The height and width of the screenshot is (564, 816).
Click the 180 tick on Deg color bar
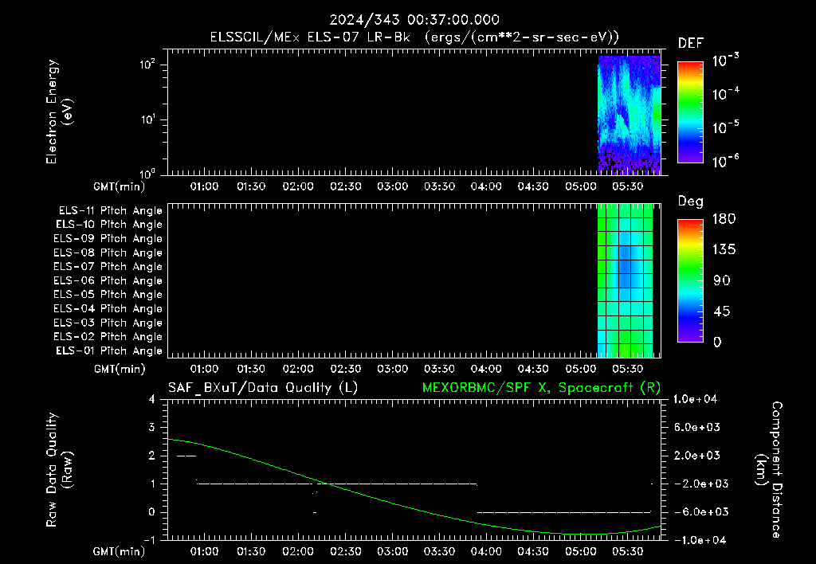coord(724,219)
